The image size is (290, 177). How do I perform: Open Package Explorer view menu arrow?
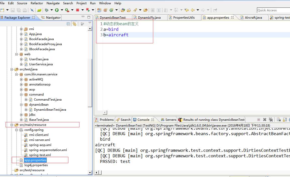90,23
